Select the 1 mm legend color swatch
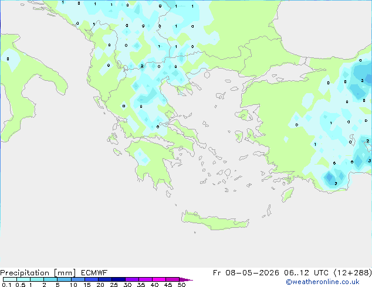This screenshot has height=287, width=372. pos(37,279)
